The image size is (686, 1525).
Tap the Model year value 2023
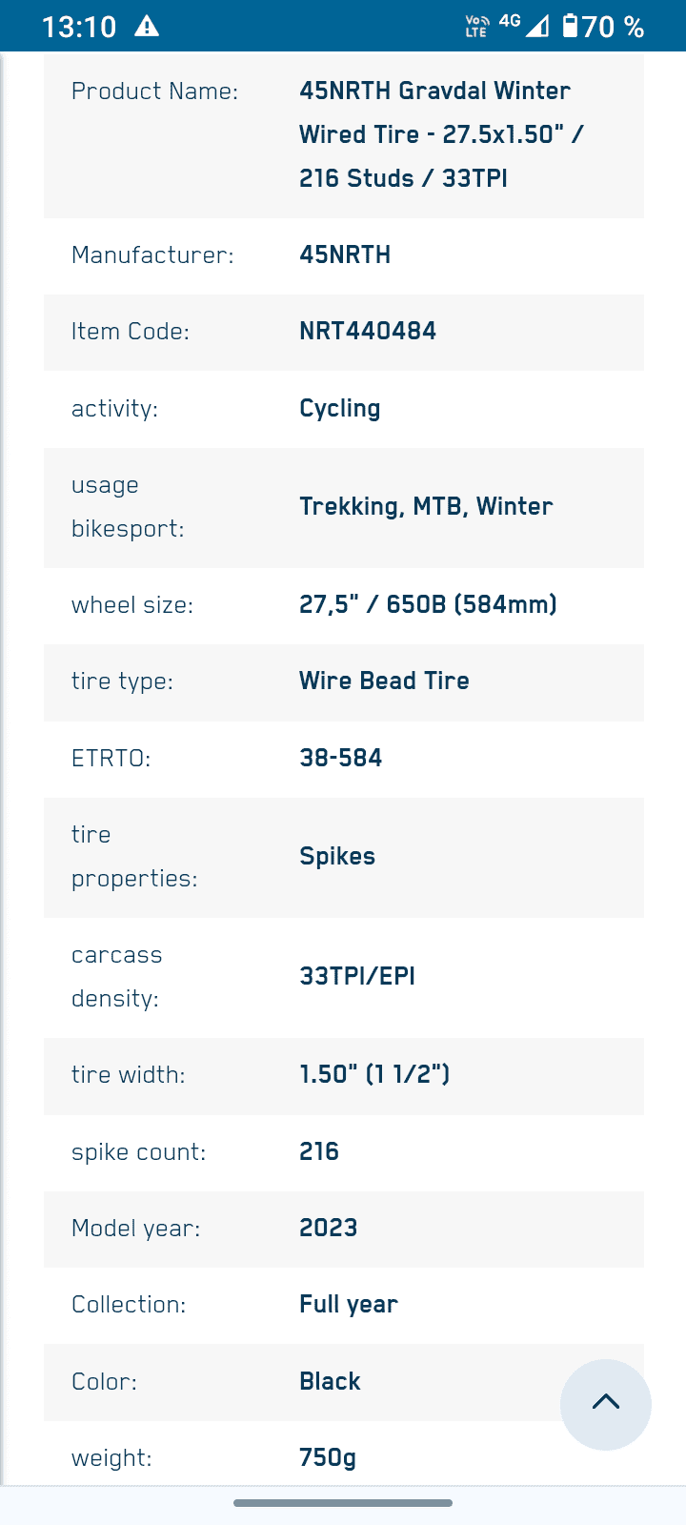[329, 1228]
